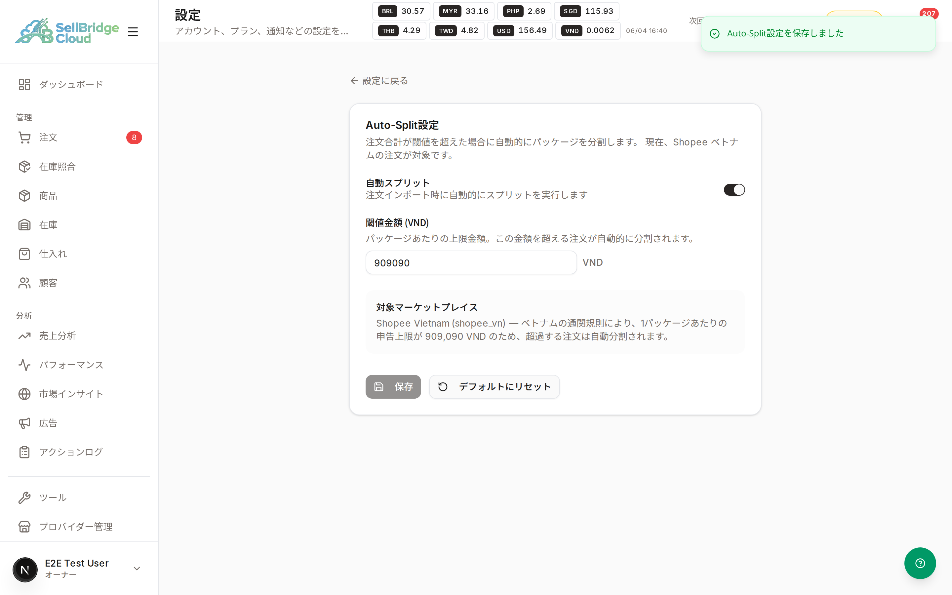Go back via 設定に戻る link
This screenshot has width=952, height=595.
[379, 81]
